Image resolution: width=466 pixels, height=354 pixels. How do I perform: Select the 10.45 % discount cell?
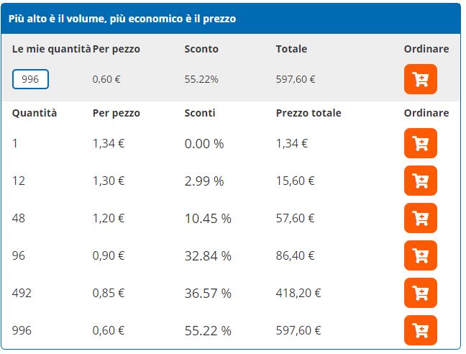pyautogui.click(x=208, y=218)
